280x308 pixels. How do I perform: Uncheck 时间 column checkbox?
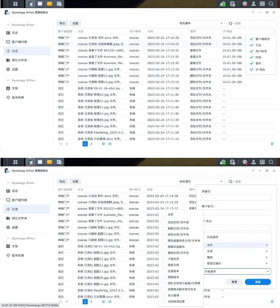(252, 57)
